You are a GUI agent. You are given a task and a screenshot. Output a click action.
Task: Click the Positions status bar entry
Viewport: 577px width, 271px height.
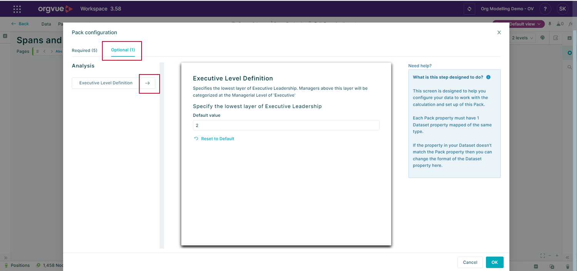[x=17, y=265]
